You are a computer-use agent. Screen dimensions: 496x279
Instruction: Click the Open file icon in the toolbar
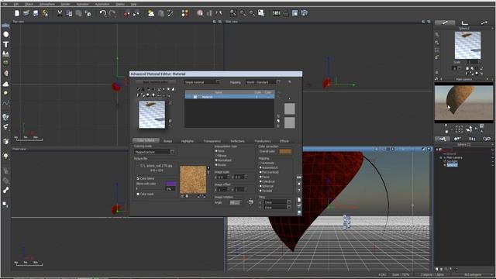pyautogui.click(x=26, y=13)
